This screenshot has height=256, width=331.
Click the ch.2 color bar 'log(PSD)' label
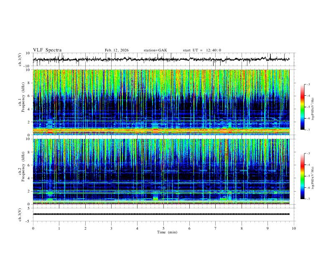[x=313, y=178]
